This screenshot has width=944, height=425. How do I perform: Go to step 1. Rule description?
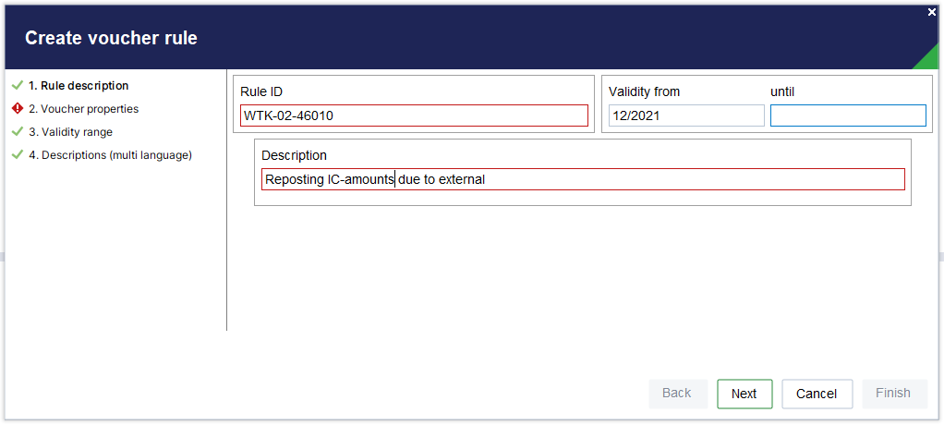pyautogui.click(x=79, y=86)
